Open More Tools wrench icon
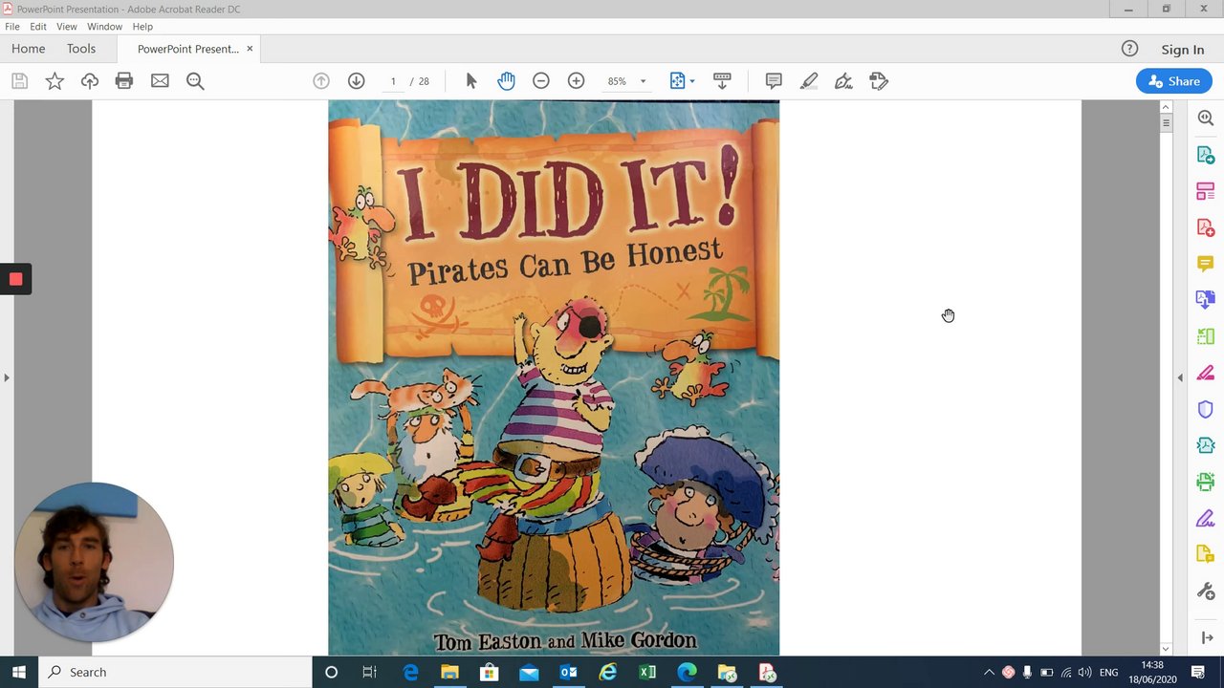Screen dimensions: 1224x688 pyautogui.click(x=1206, y=591)
